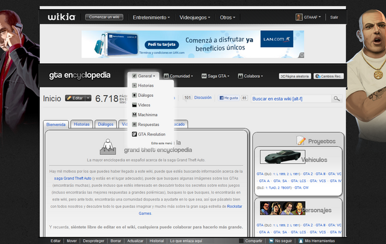The height and width of the screenshot is (244, 386).
Task: Open the Discusión link
Action: pyautogui.click(x=203, y=98)
